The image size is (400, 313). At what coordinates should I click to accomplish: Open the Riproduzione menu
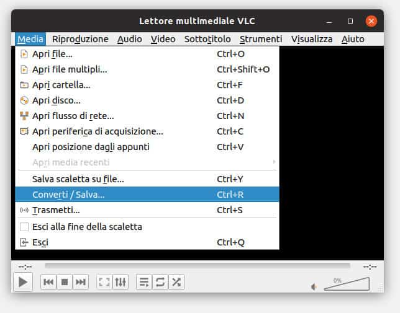click(80, 39)
